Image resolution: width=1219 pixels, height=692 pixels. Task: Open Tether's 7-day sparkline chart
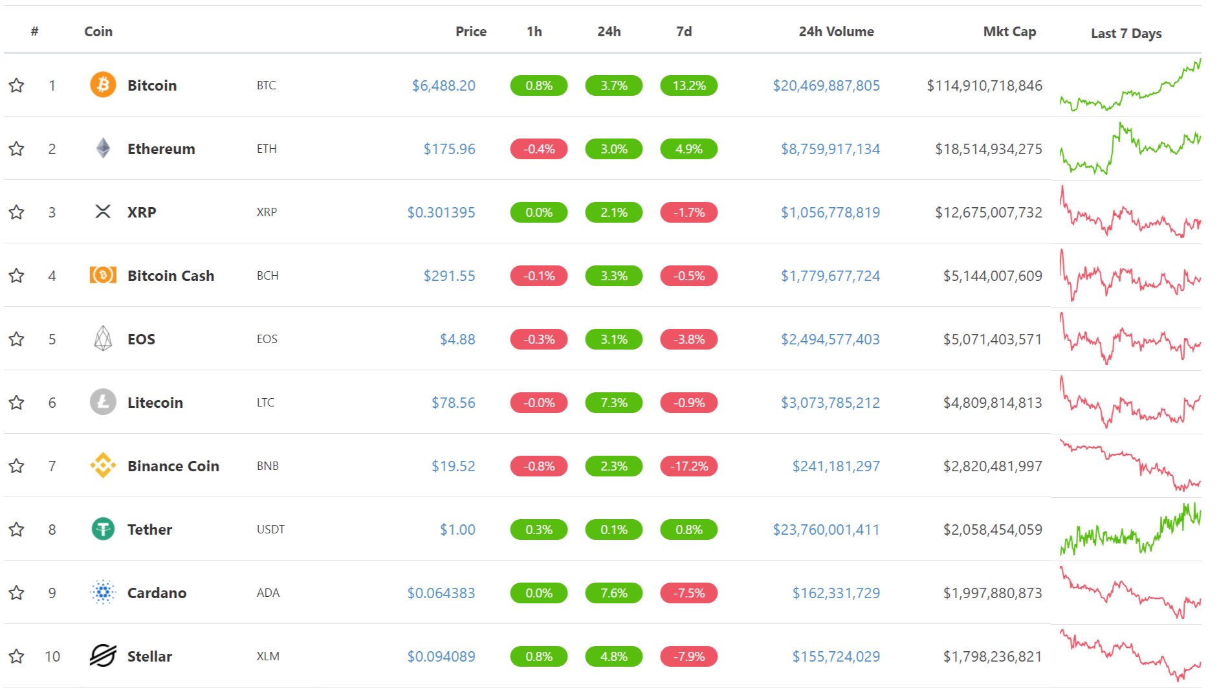click(x=1130, y=529)
